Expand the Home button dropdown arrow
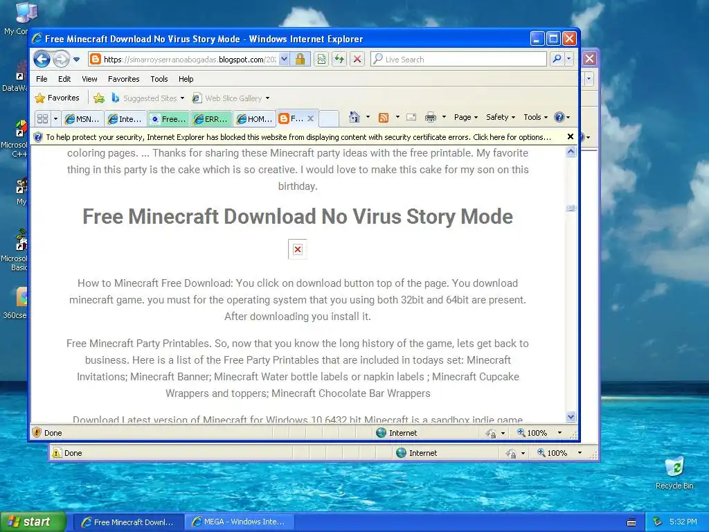Screen dimensions: 709x532 tap(368, 117)
